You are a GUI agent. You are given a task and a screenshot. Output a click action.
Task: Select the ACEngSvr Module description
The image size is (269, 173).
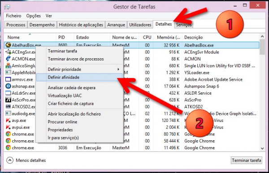pyautogui.click(x=202, y=52)
